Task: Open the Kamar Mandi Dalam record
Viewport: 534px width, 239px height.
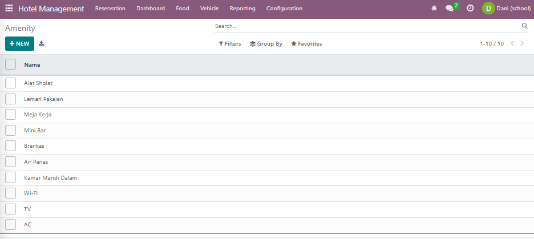Action: coord(50,177)
